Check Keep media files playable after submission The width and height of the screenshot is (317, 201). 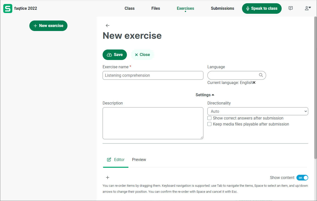209,124
